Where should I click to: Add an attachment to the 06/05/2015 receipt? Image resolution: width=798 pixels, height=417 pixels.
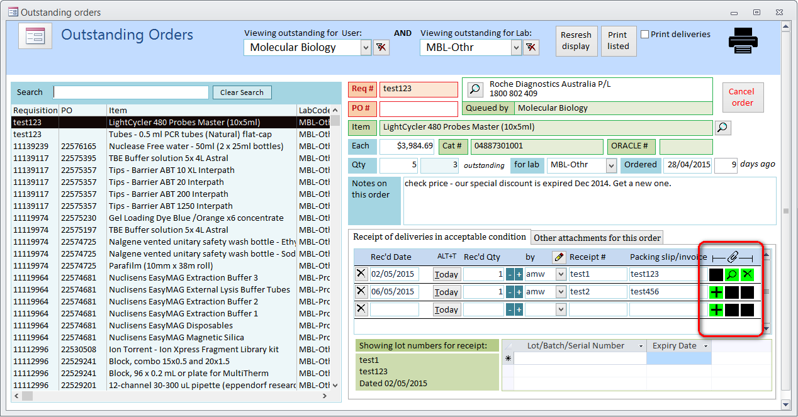(x=716, y=292)
